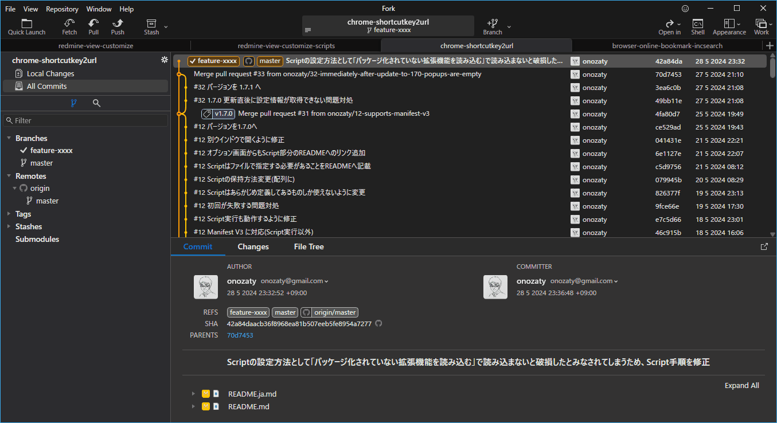This screenshot has width=777, height=423.
Task: Push commits to remote
Action: [118, 26]
